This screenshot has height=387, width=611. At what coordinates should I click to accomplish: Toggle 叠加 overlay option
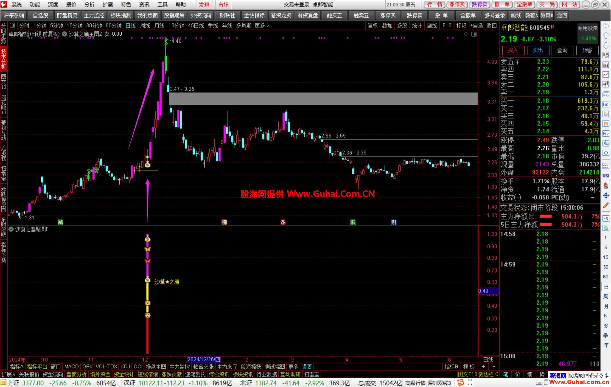tap(387, 25)
